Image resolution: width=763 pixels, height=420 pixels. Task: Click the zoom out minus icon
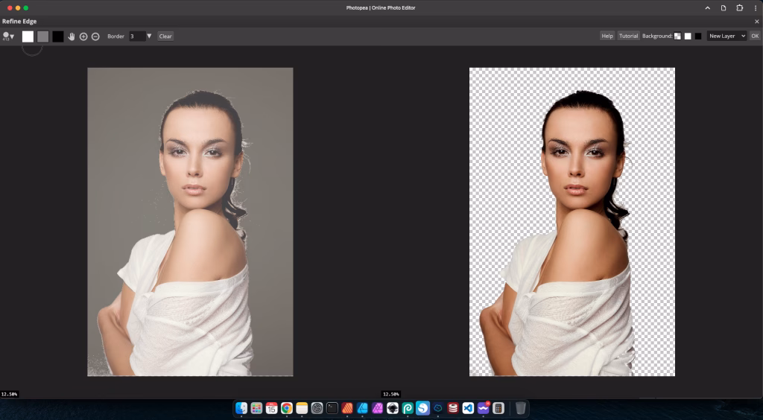pos(95,36)
